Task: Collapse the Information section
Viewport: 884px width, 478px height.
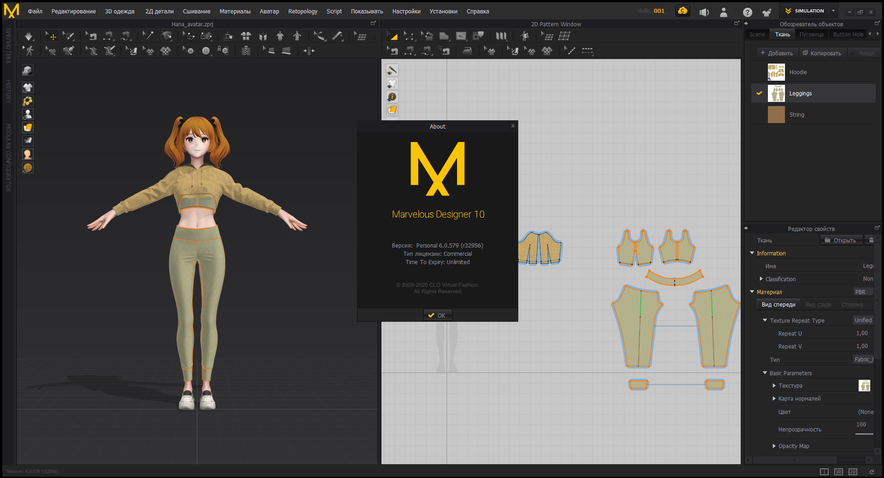Action: pos(752,253)
